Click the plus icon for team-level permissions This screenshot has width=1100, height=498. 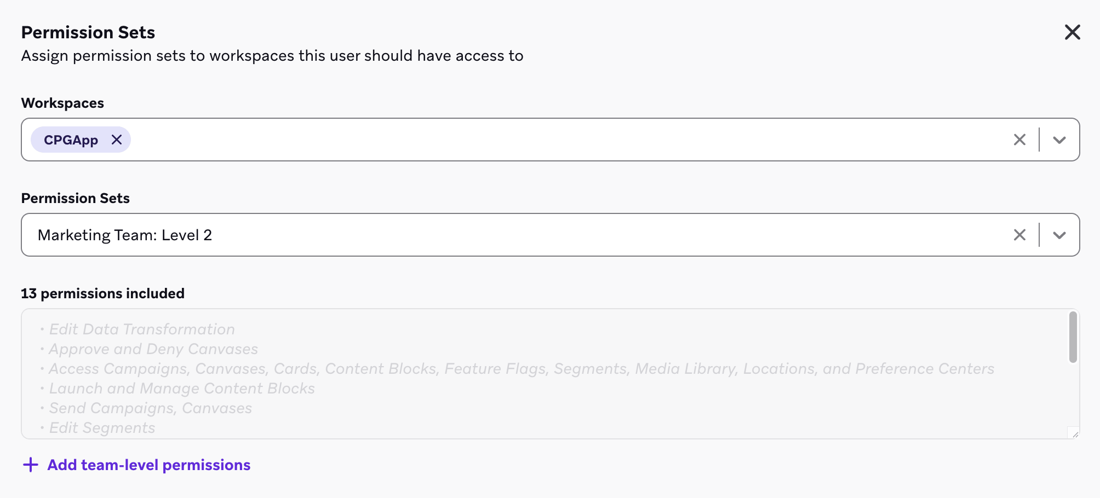pos(30,465)
